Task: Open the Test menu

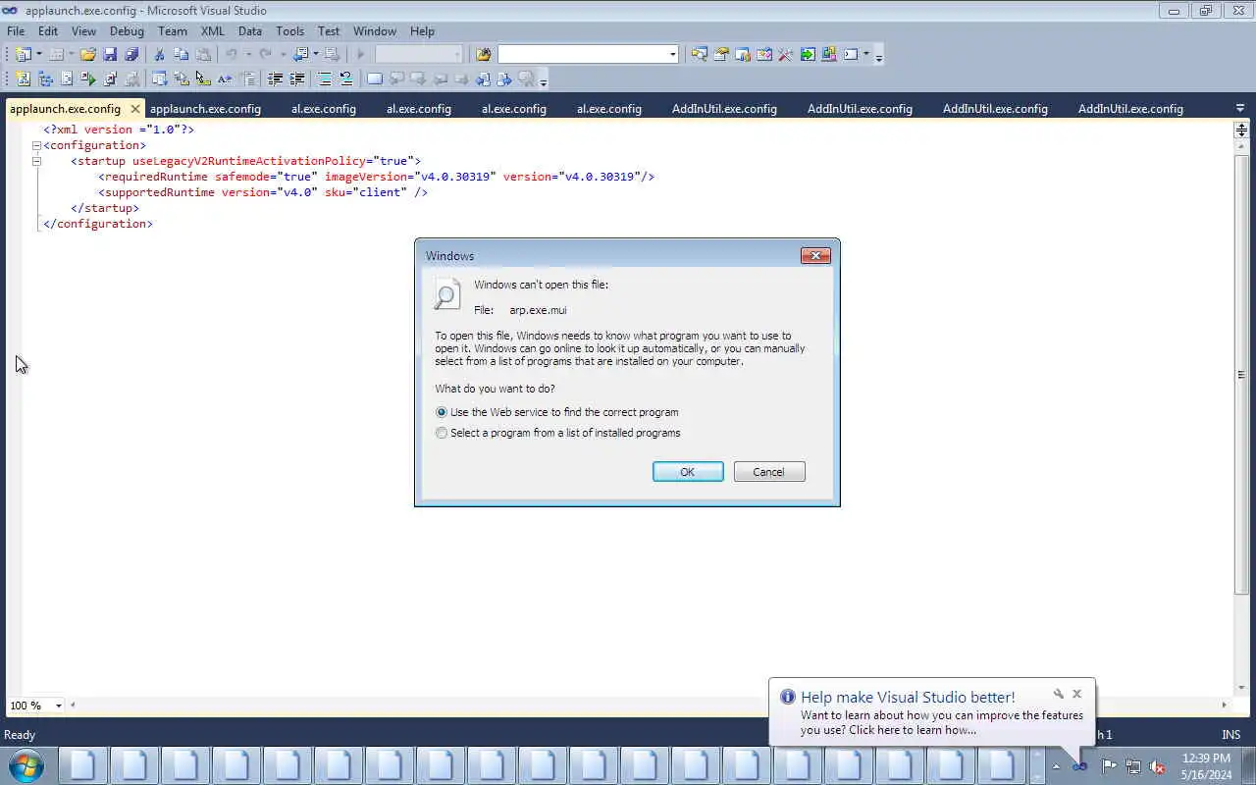Action: (329, 31)
